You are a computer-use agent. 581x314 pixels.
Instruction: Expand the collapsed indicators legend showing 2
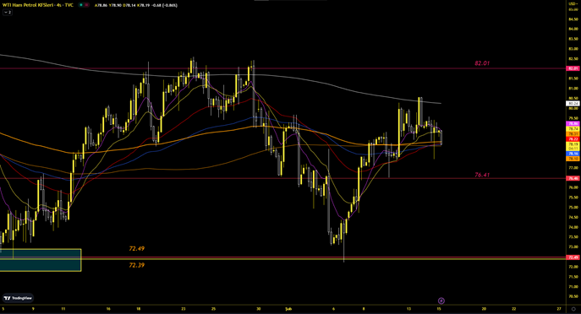(x=7, y=12)
